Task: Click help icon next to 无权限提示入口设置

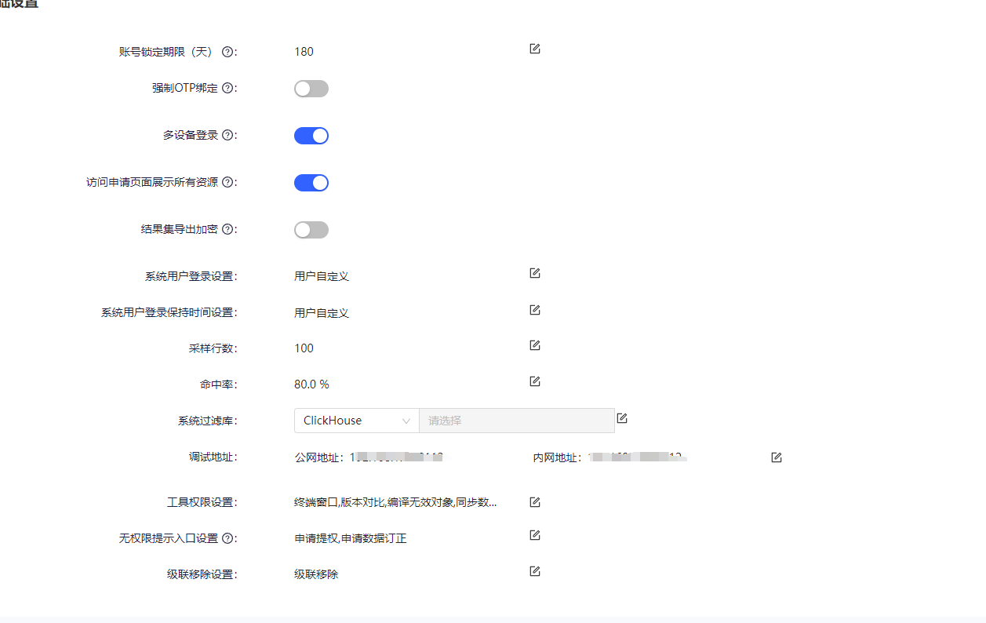Action: 227,538
